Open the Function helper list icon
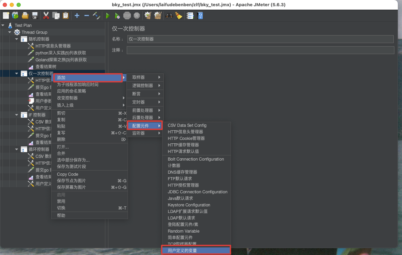Image resolution: width=402 pixels, height=255 pixels. pyautogui.click(x=190, y=16)
